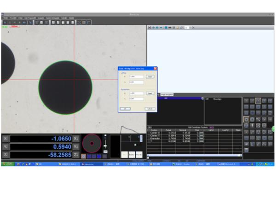Switch to the Image Navigation tab
Image resolution: width=276 pixels, height=197 pixels.
tap(167, 94)
